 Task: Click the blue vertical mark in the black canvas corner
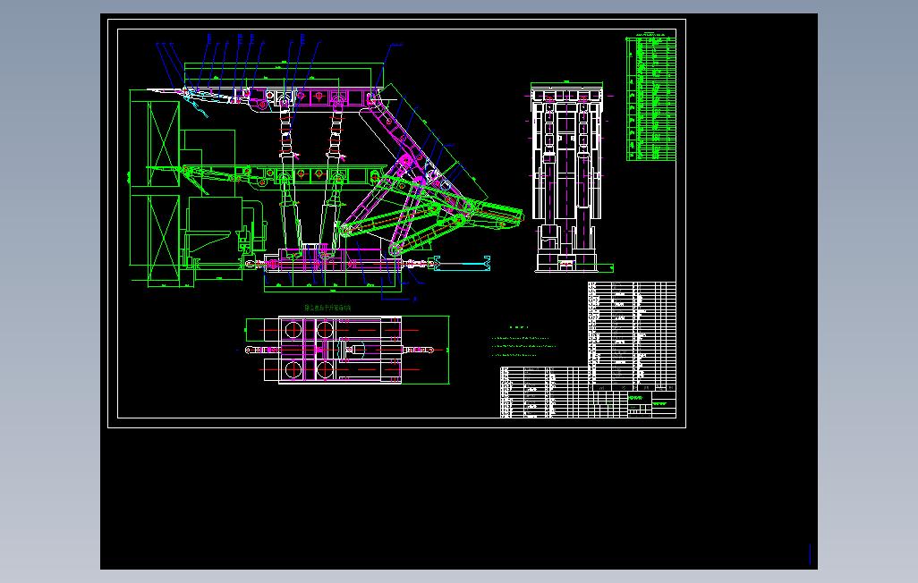pos(810,553)
